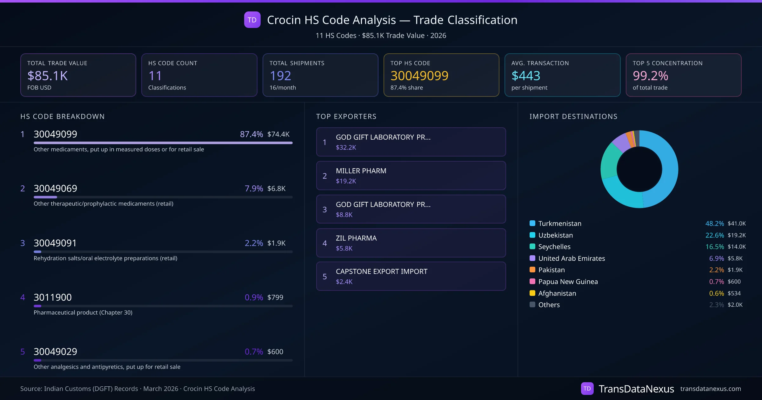Select the MILLER PHARM exporter card
Screen dimensions: 762x400
coord(411,176)
